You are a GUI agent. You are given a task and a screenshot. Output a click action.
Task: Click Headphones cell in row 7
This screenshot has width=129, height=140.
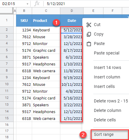(46, 64)
